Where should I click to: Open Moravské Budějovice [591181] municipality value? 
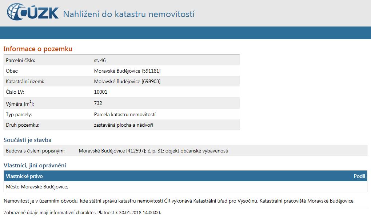[x=127, y=71]
